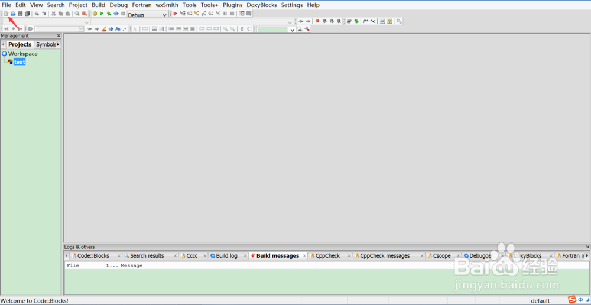
Task: Open the Debugging windows icon
Action: (242, 14)
